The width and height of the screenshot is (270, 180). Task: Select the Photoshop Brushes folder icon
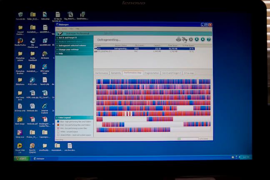click(20, 69)
